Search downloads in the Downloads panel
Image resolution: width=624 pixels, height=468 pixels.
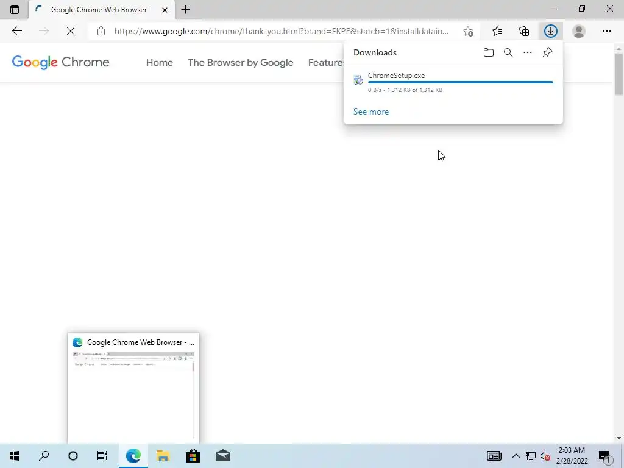coord(508,52)
